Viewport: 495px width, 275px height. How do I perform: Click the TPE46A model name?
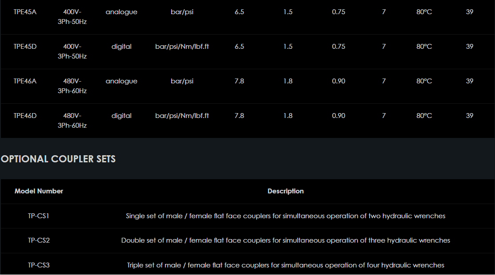[x=25, y=81]
